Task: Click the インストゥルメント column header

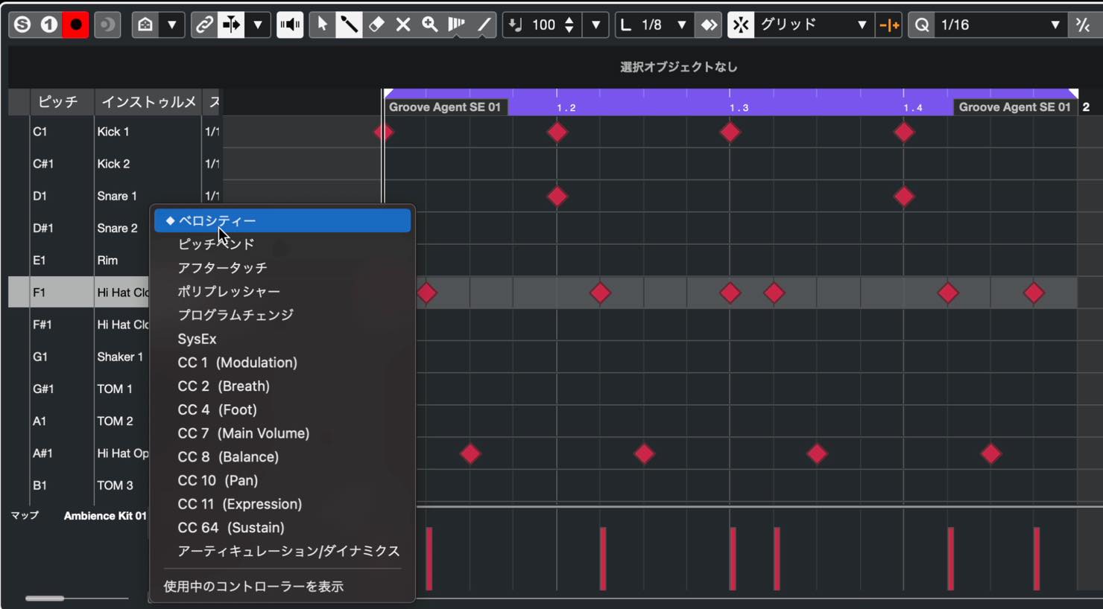Action: (x=148, y=102)
